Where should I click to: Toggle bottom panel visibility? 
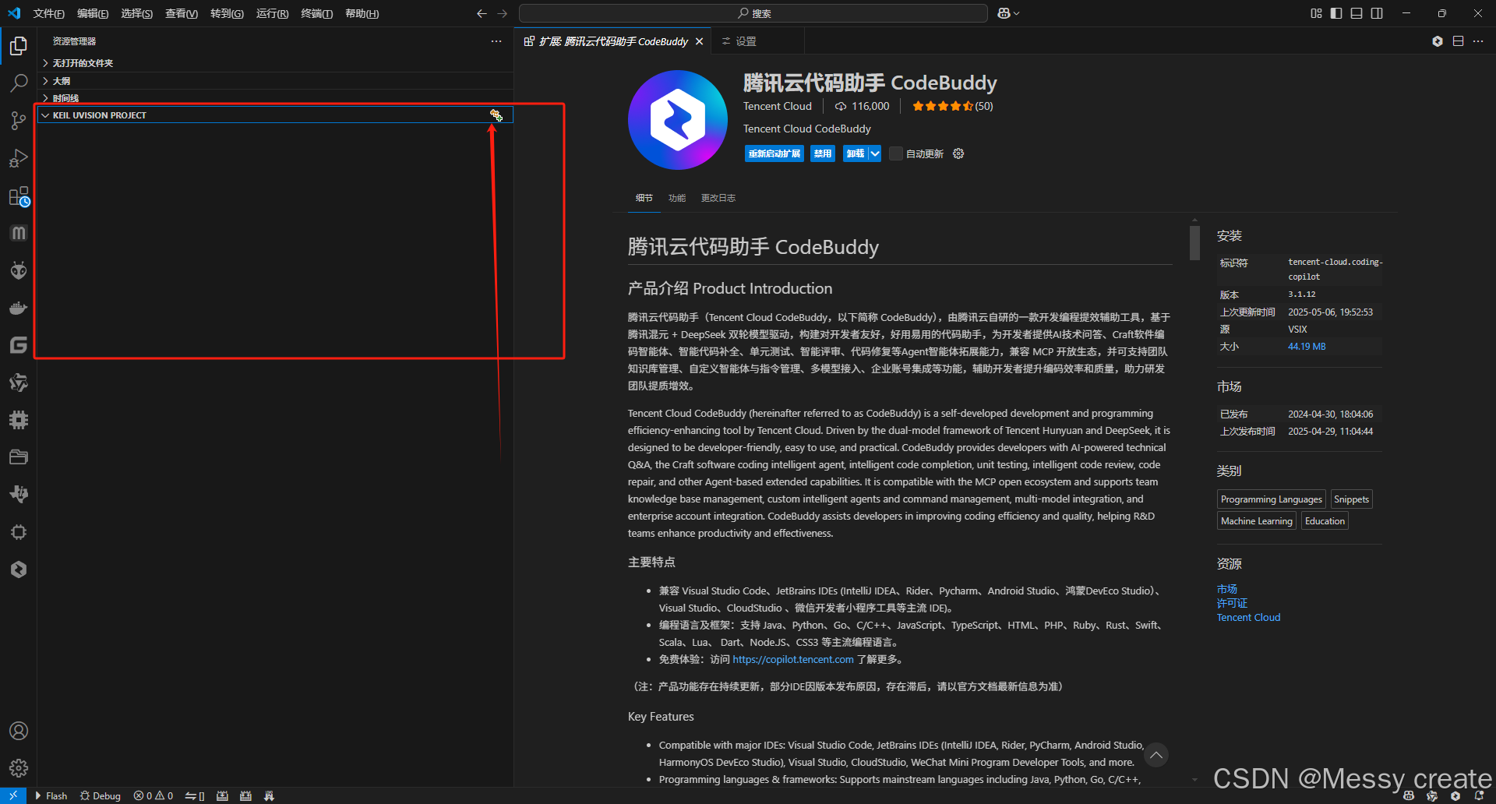[x=1357, y=13]
